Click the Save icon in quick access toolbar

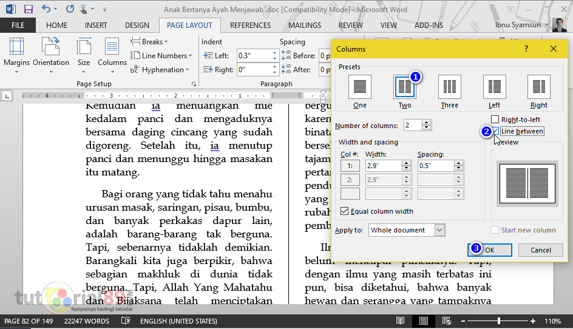[28, 8]
